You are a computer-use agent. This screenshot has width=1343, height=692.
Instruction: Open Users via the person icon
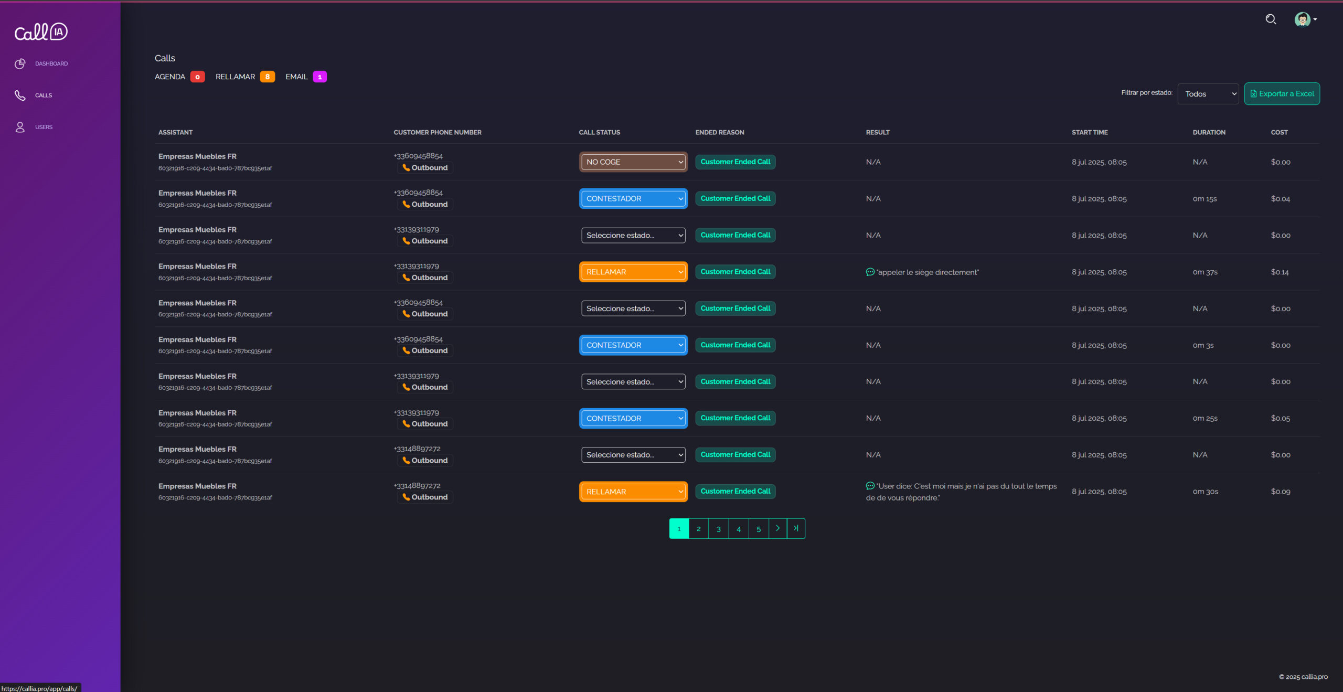click(20, 127)
